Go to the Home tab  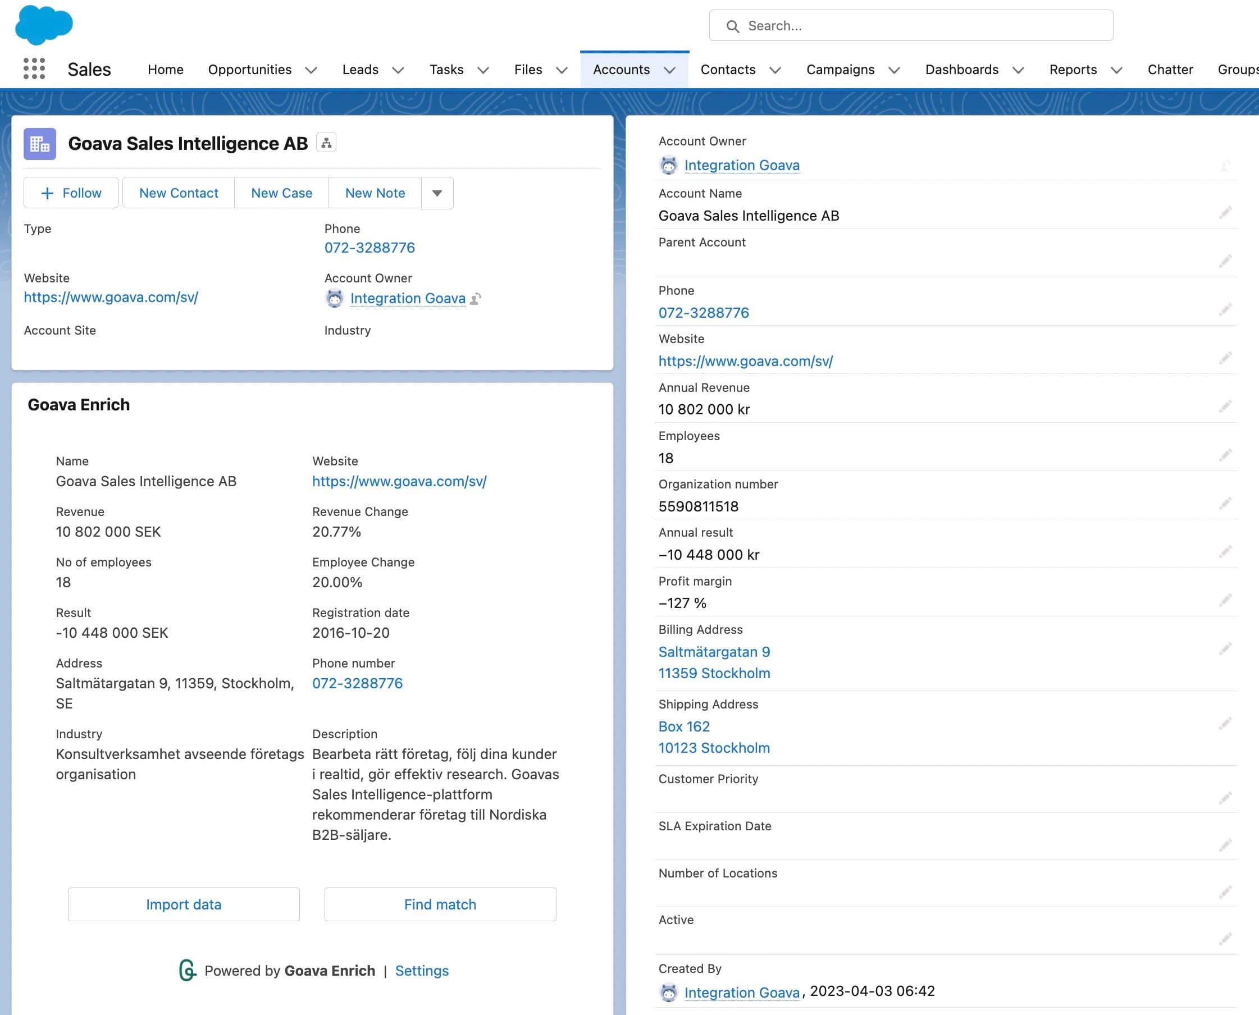tap(166, 70)
